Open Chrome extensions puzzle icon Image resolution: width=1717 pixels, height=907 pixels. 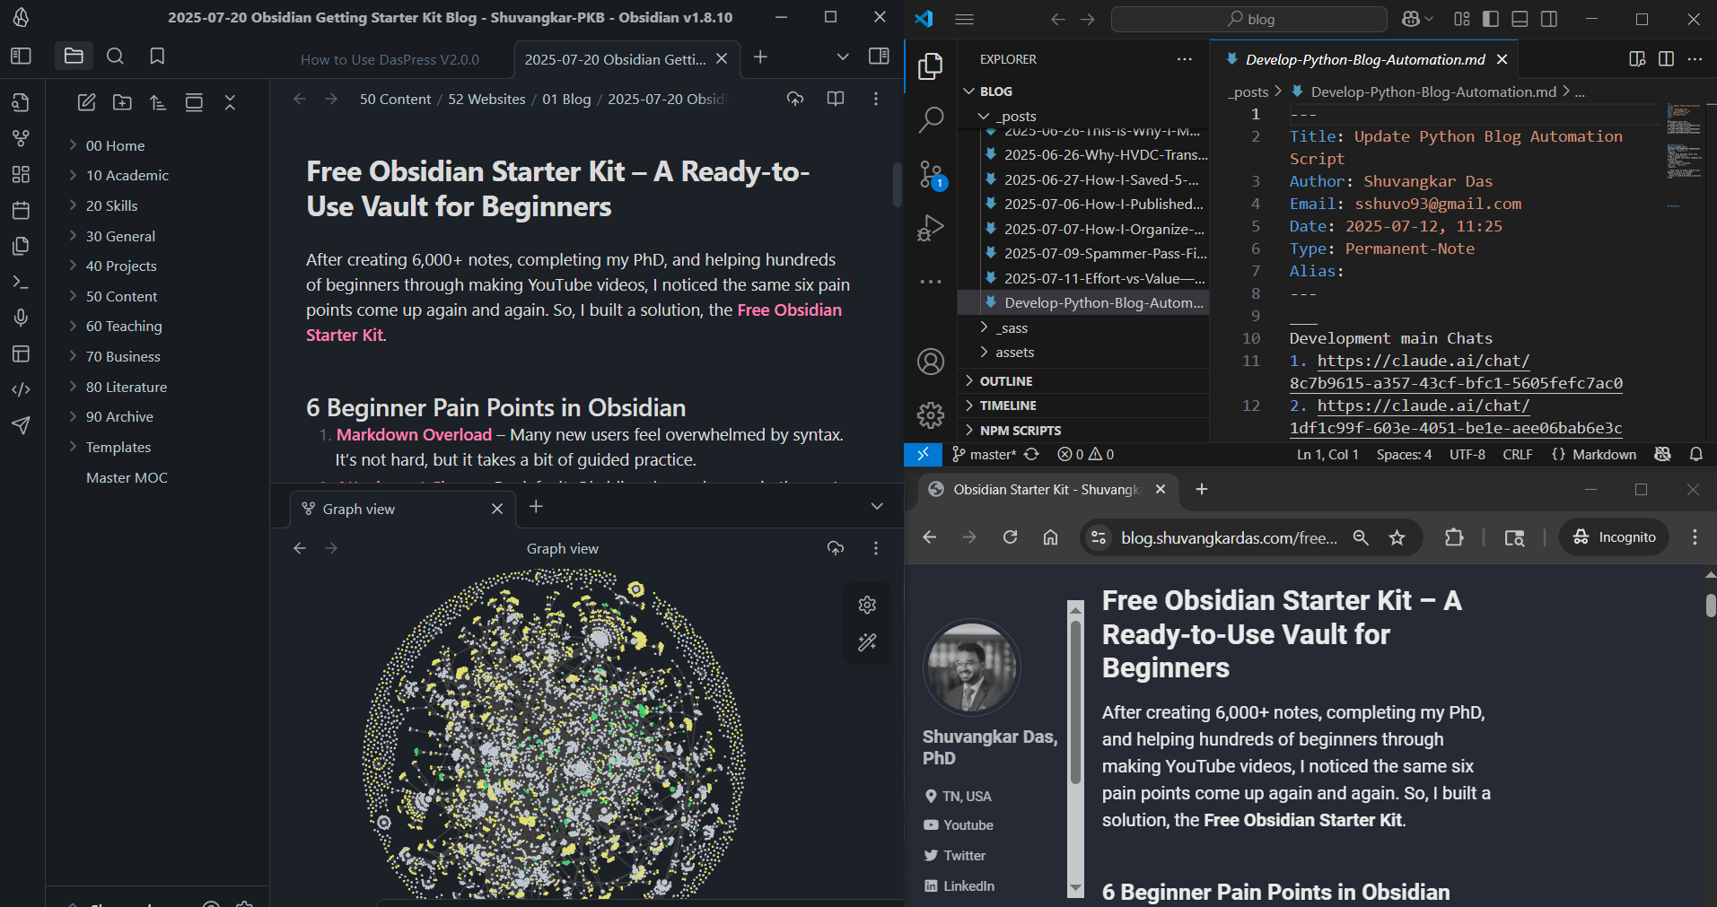tap(1454, 537)
